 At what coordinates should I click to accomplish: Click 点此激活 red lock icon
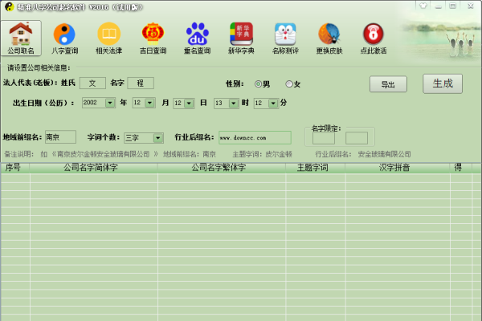(374, 38)
